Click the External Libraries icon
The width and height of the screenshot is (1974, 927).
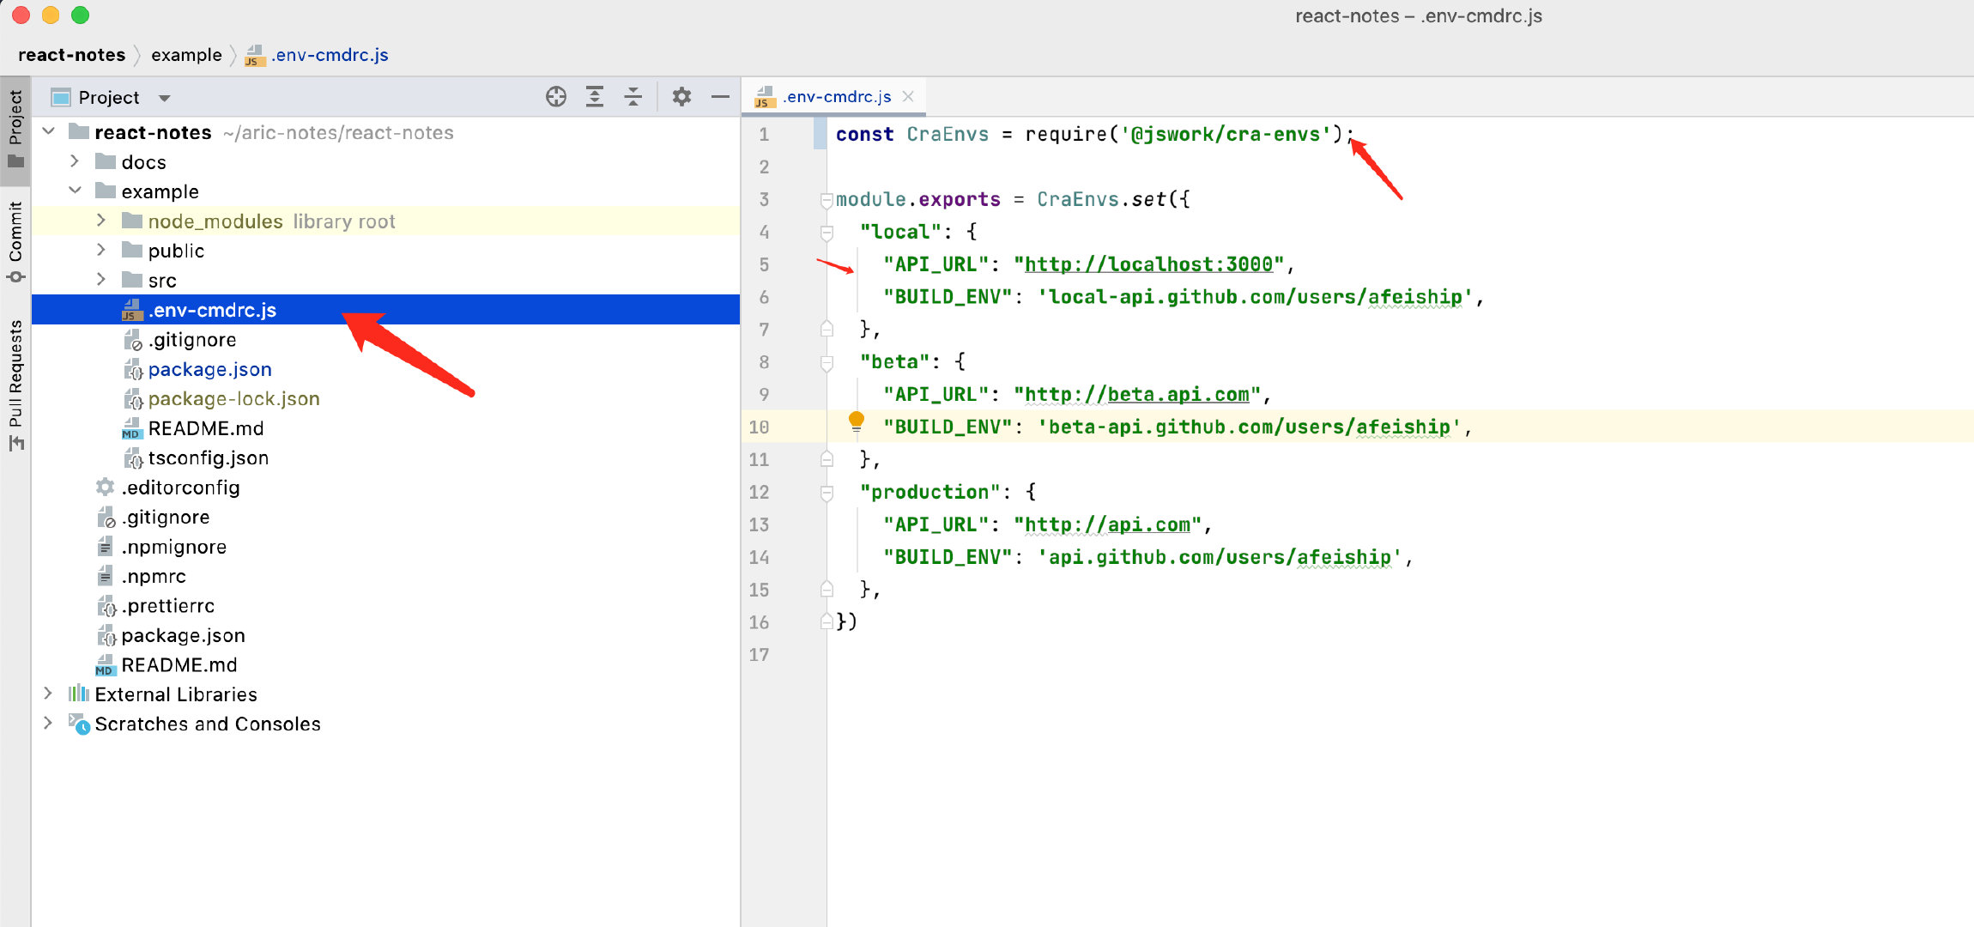coord(79,694)
